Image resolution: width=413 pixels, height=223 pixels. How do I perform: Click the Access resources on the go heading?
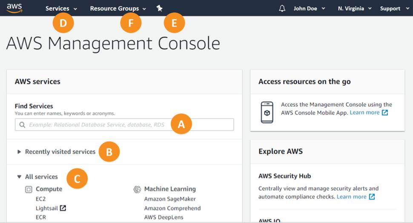(304, 82)
